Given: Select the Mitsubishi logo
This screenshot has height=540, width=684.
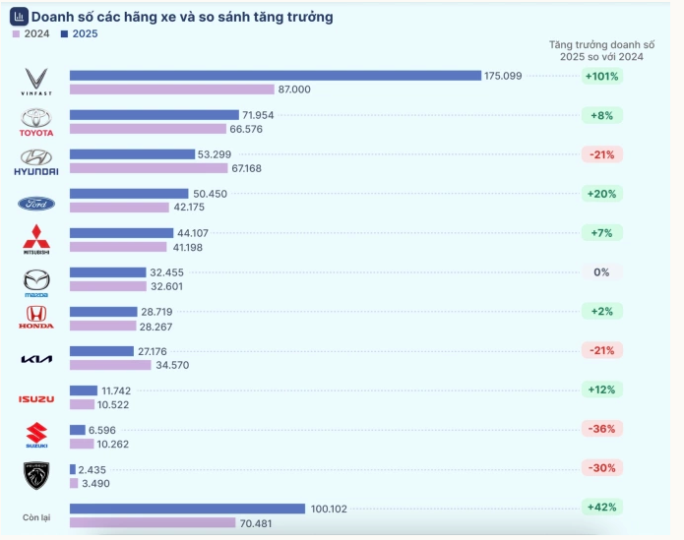Looking at the screenshot, I should coord(36,239).
